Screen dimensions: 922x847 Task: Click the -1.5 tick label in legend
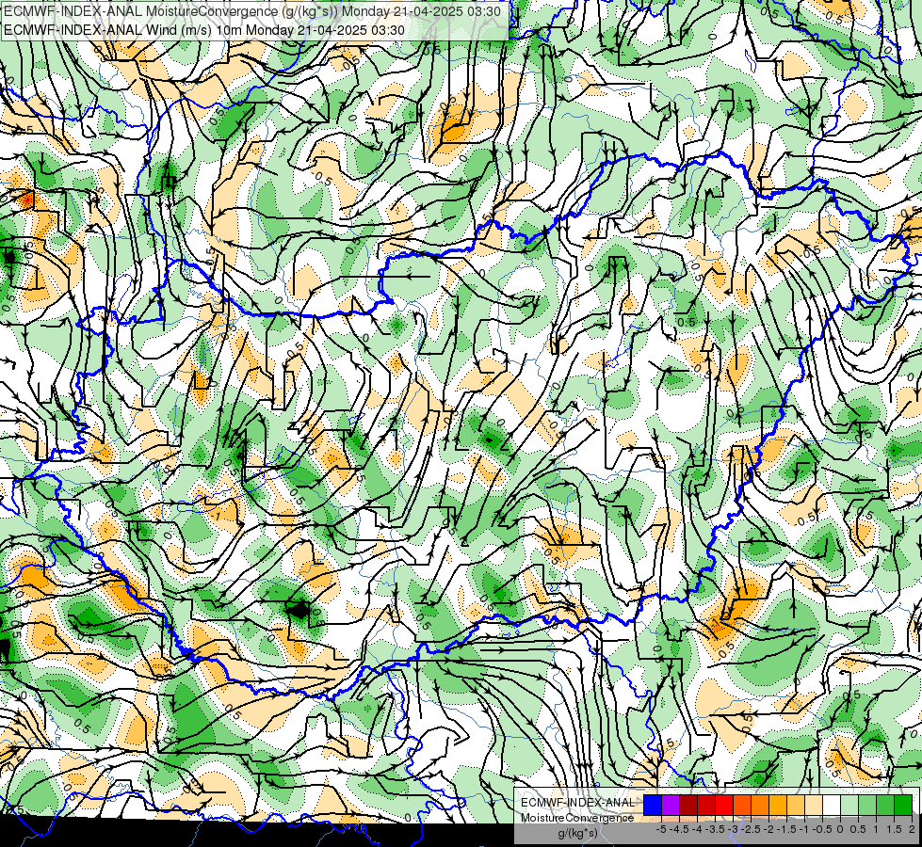point(786,829)
